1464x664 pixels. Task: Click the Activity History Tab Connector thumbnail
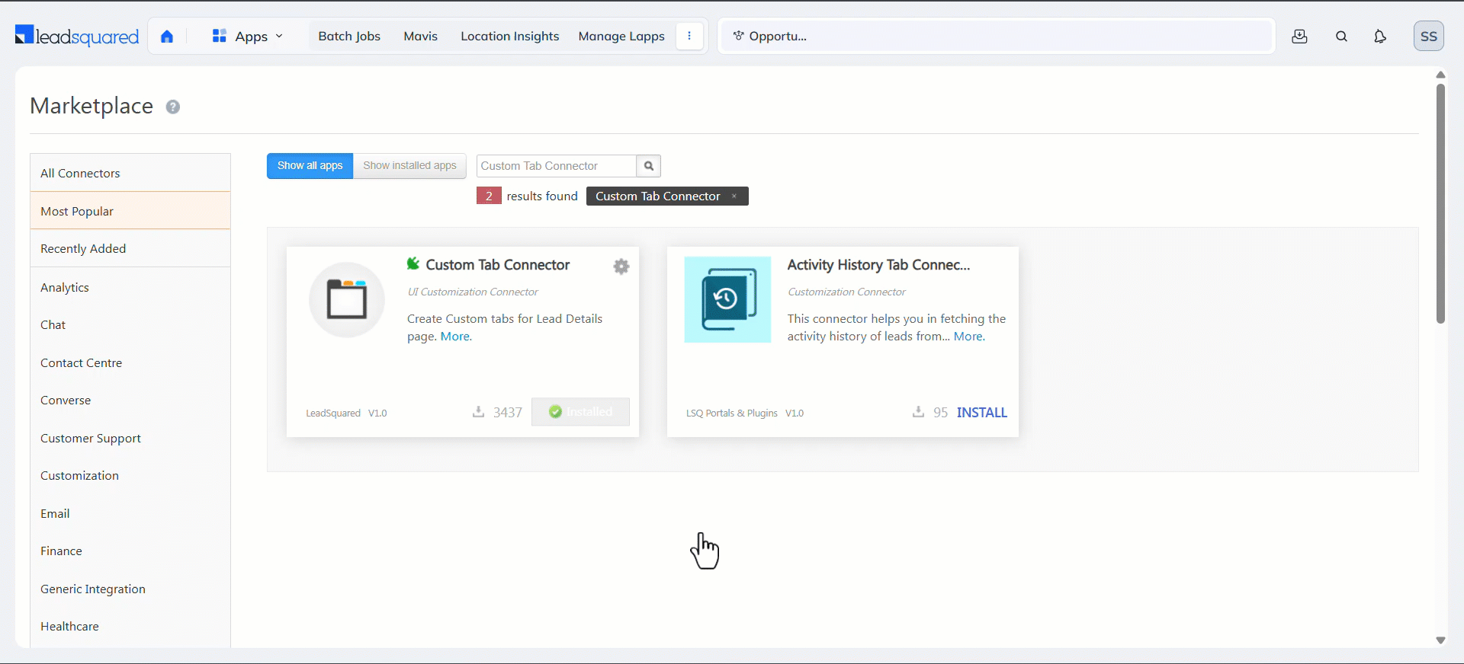[727, 299]
